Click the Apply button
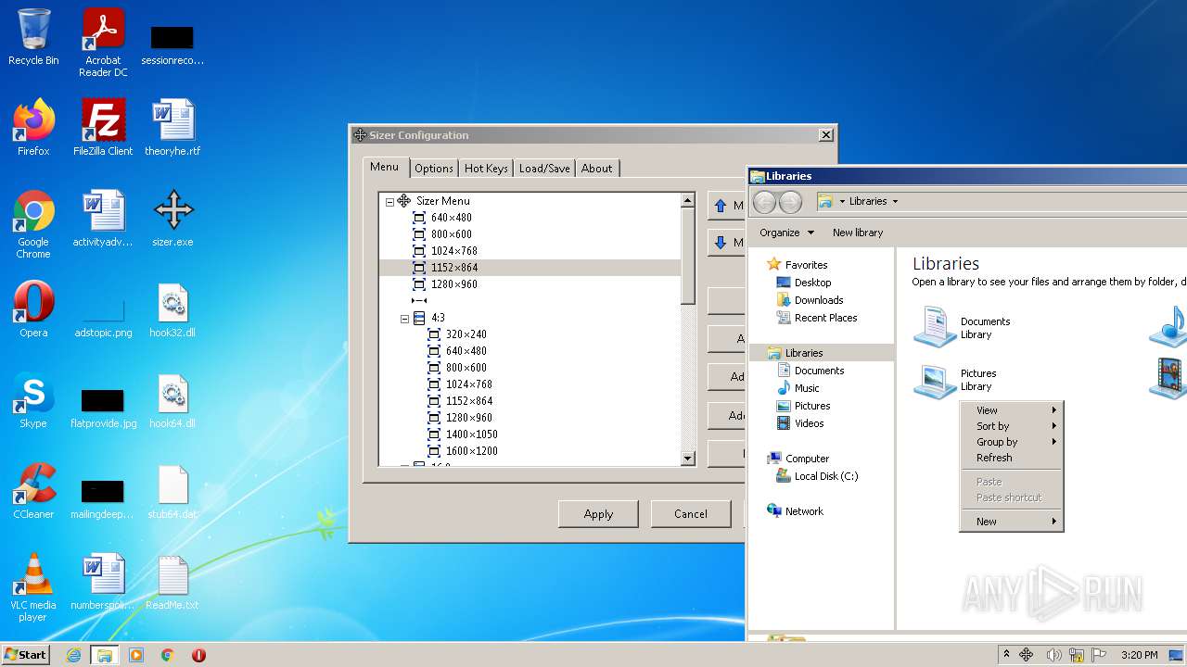Image resolution: width=1187 pixels, height=667 pixels. pos(598,514)
